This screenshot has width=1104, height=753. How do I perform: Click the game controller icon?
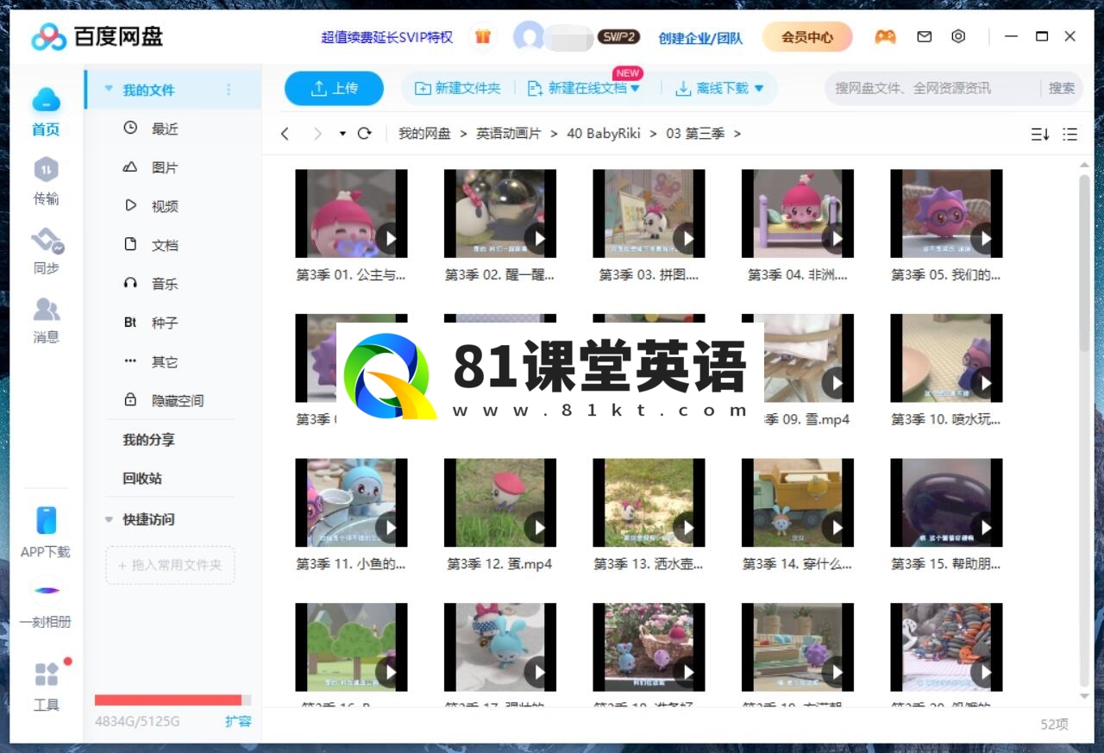coord(885,37)
